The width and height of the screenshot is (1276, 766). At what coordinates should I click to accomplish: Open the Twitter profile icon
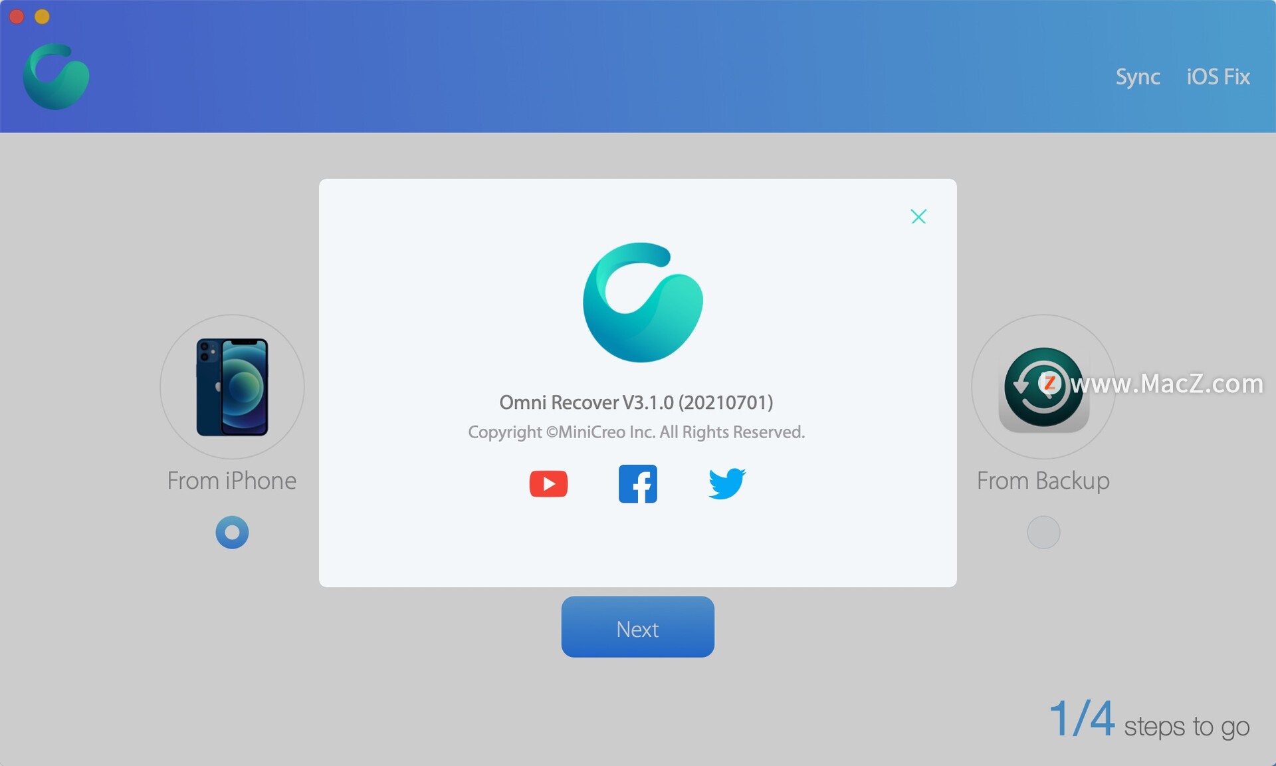coord(727,483)
